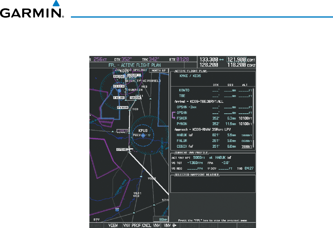
Task: Toggle the NORTH UP map orientation label
Action: (x=158, y=70)
